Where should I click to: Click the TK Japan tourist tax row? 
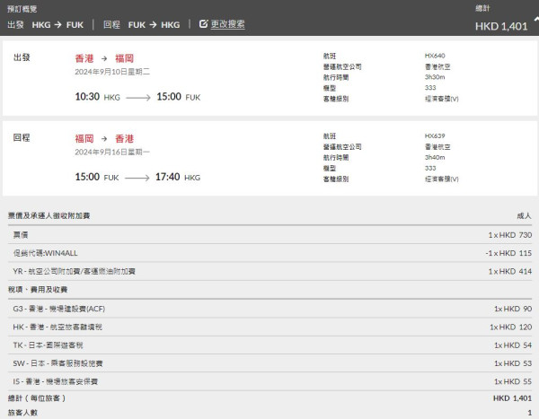point(269,345)
